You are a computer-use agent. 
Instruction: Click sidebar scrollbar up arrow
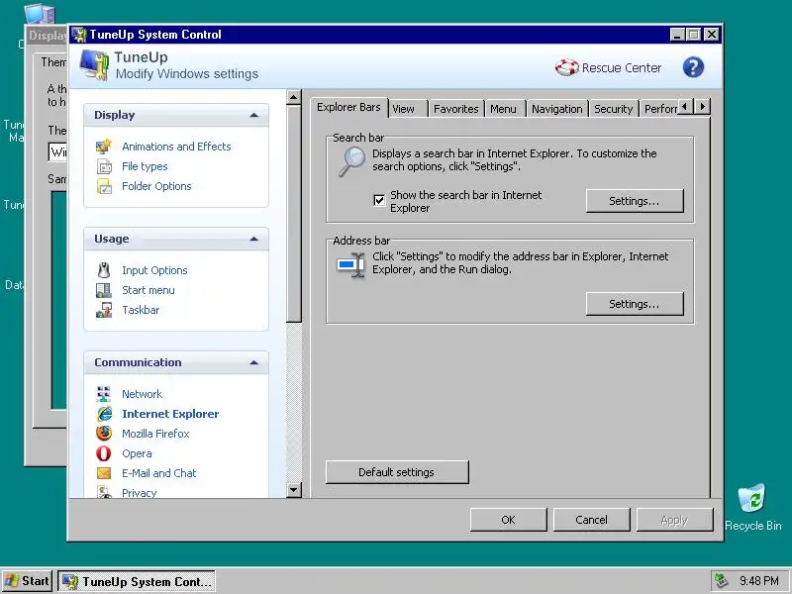[x=294, y=97]
